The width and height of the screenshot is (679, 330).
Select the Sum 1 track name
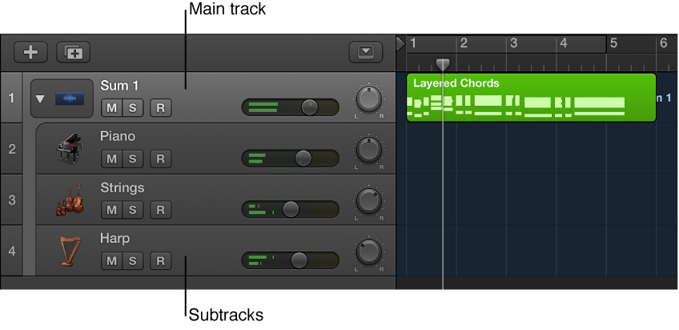tap(119, 86)
